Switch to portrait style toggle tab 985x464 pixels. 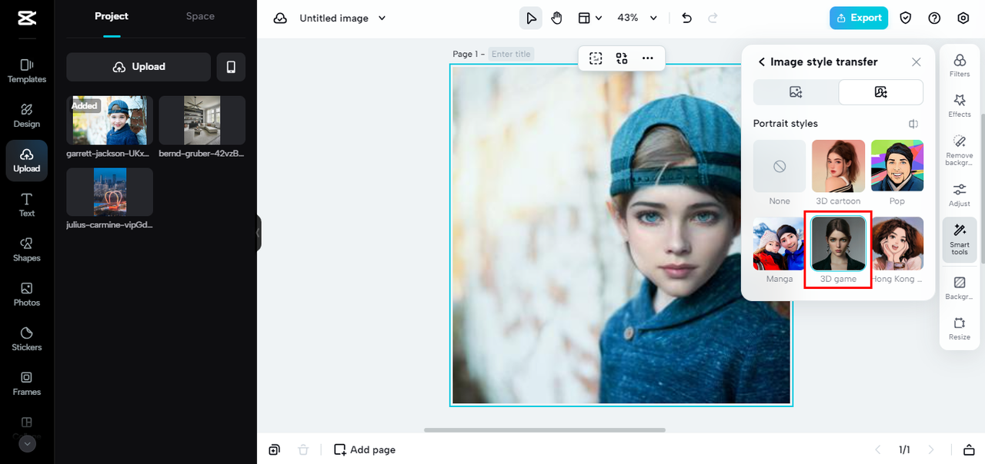[881, 92]
